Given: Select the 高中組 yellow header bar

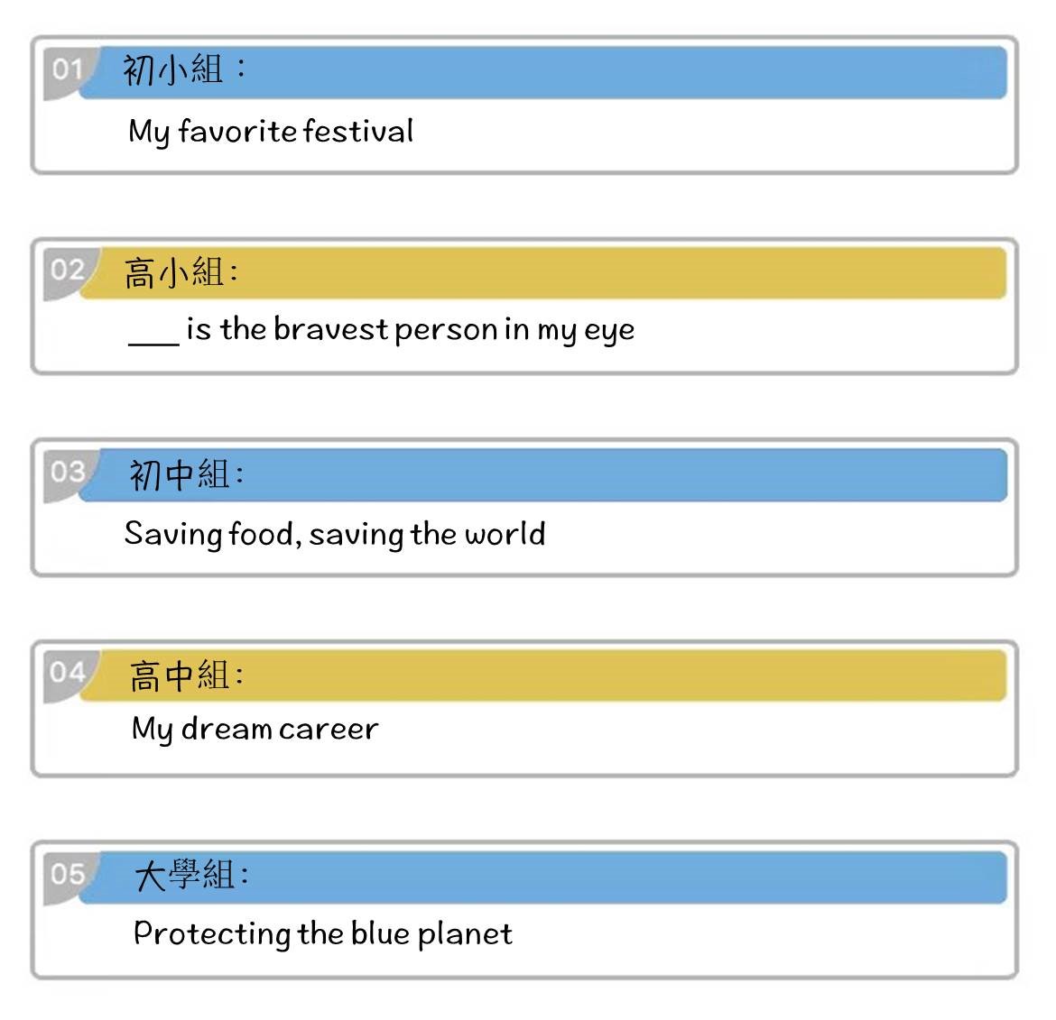Looking at the screenshot, I should [542, 675].
